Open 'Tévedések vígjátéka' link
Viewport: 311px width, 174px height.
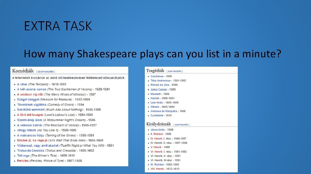(31, 104)
